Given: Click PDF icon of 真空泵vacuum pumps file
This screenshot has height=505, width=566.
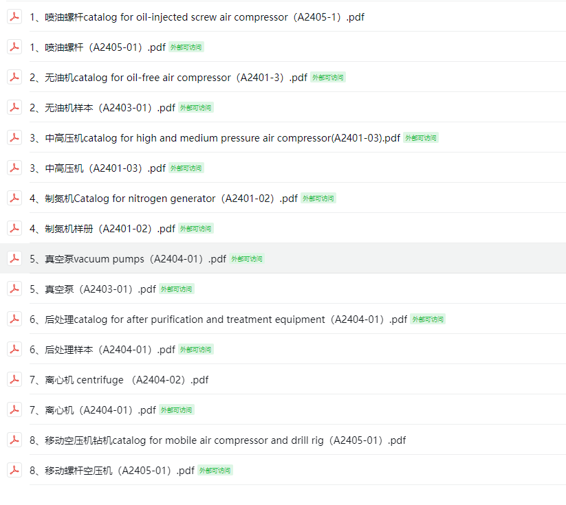Looking at the screenshot, I should pos(14,258).
